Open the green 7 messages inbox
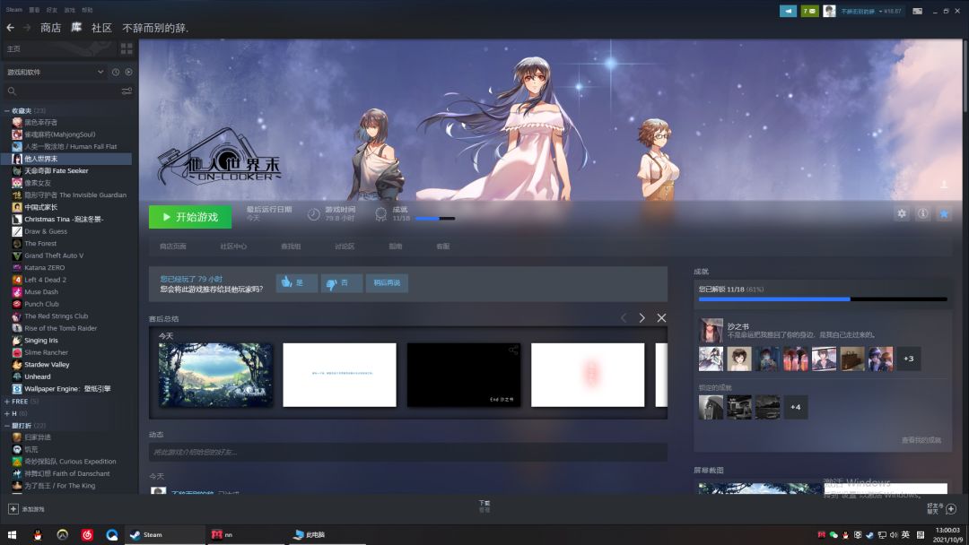Viewport: 969px width, 545px height. [x=809, y=11]
